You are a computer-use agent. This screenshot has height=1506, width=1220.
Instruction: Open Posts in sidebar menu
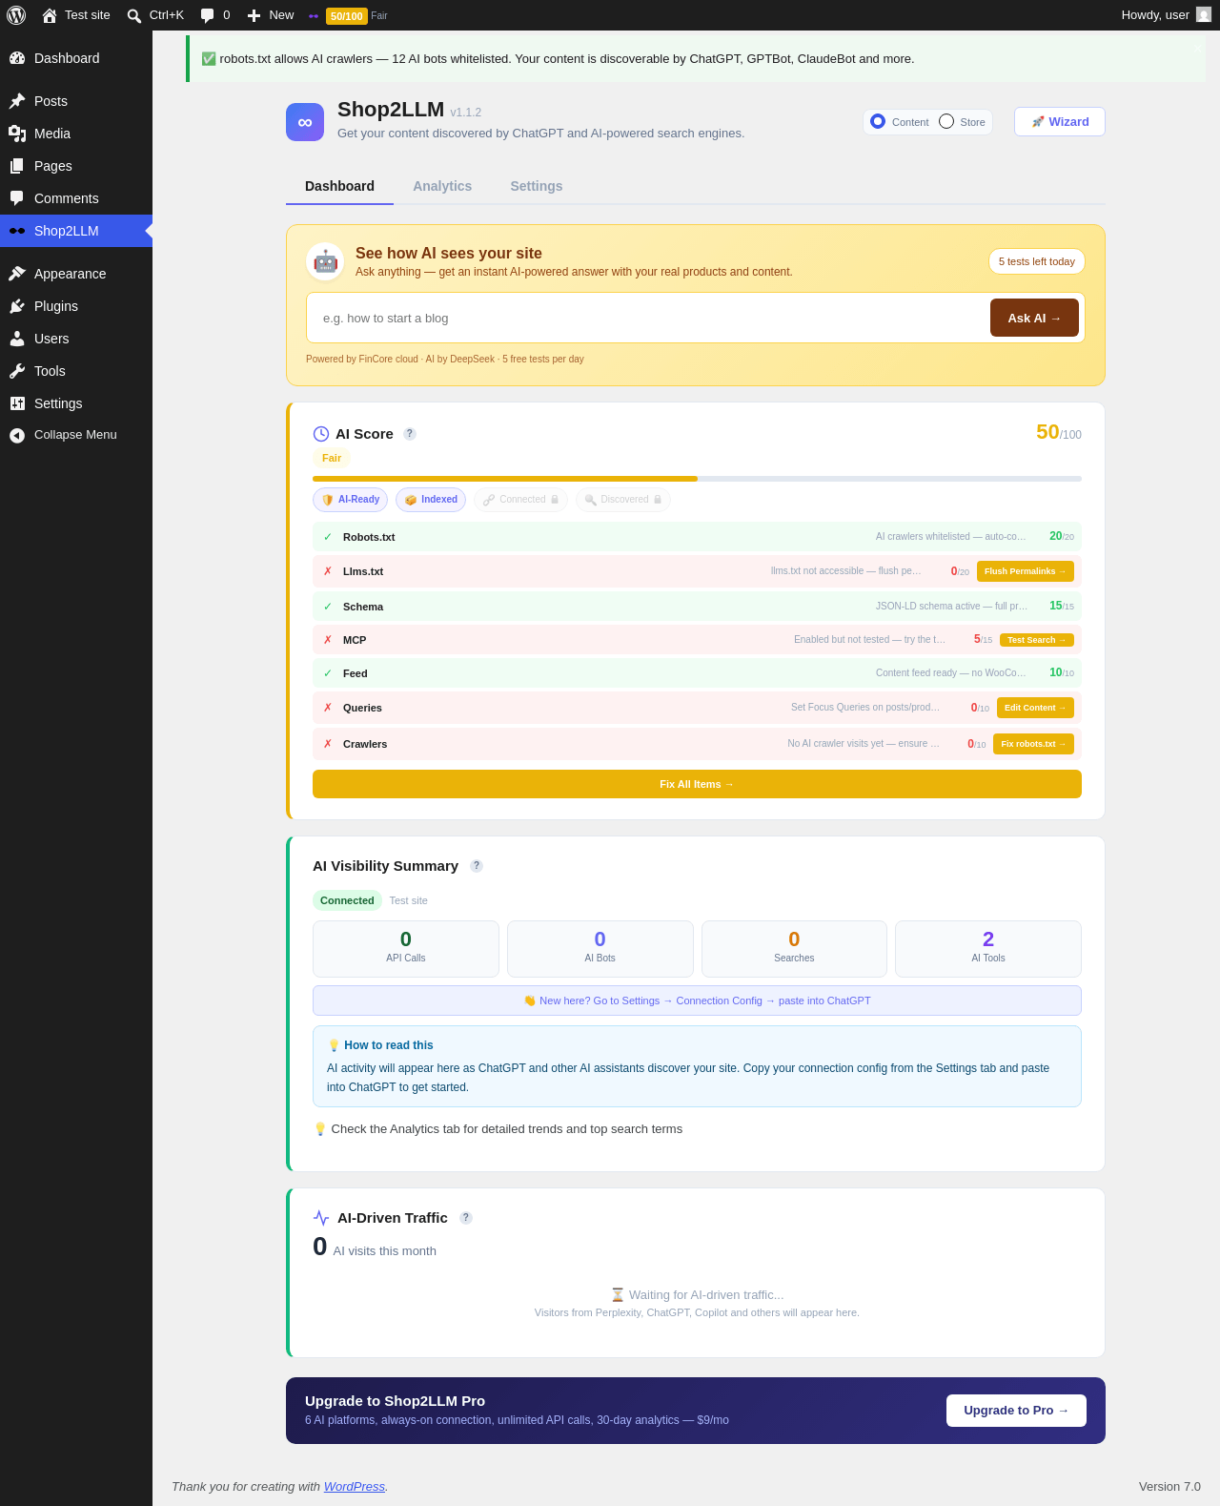76,101
